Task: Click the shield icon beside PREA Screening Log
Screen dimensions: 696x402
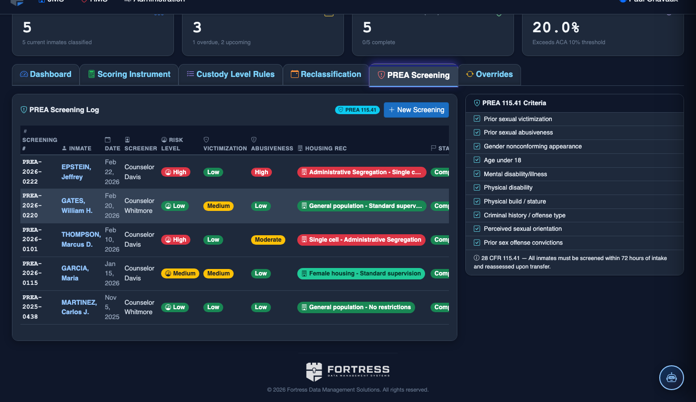Action: click(x=23, y=110)
